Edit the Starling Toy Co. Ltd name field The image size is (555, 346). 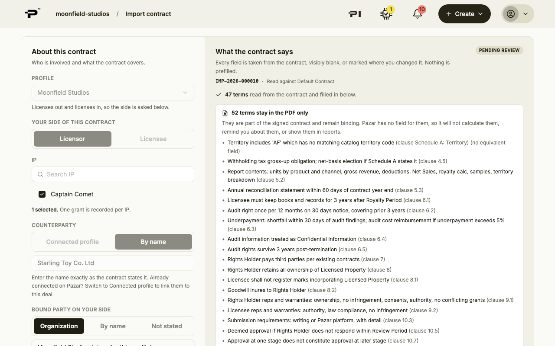(113, 263)
